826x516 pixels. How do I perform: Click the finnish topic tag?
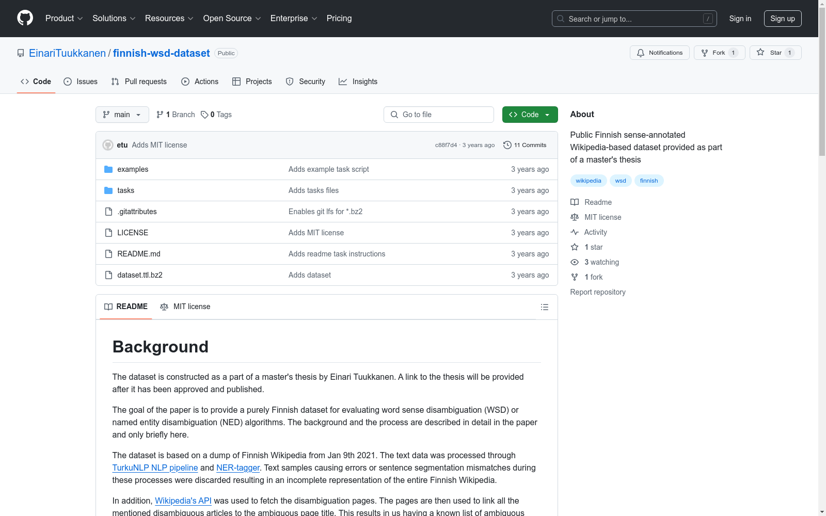649,181
